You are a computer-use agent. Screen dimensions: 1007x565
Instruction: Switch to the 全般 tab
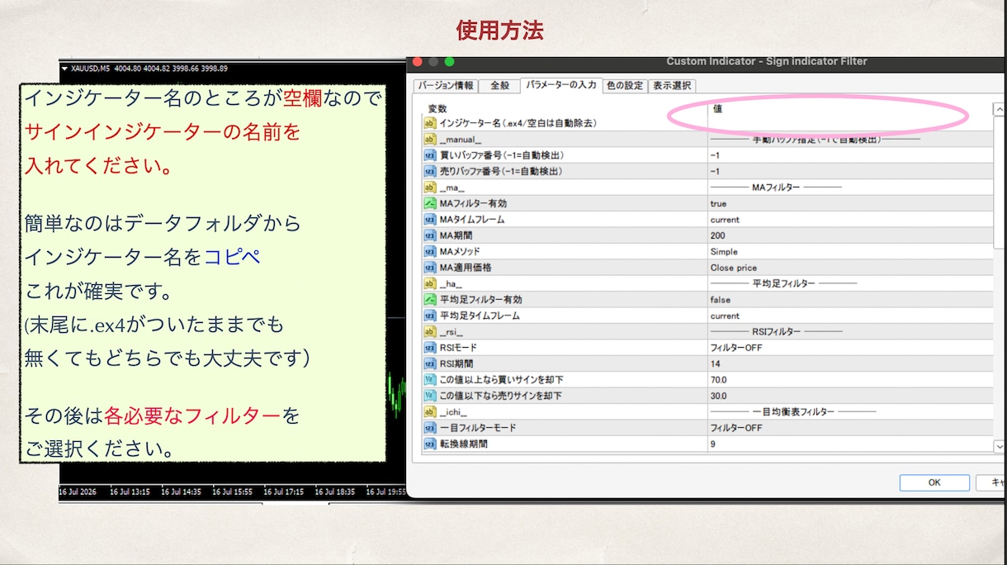(500, 85)
